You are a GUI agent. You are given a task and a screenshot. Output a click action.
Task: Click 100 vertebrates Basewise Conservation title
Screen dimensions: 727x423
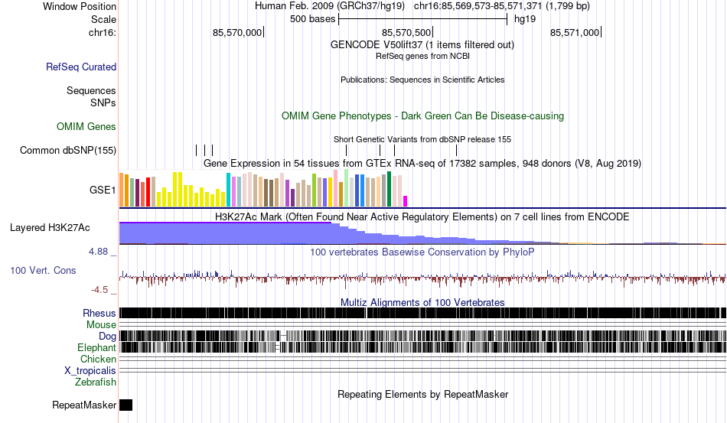(422, 252)
